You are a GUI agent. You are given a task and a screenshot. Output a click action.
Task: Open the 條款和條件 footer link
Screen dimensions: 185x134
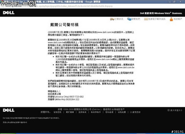click(96, 112)
